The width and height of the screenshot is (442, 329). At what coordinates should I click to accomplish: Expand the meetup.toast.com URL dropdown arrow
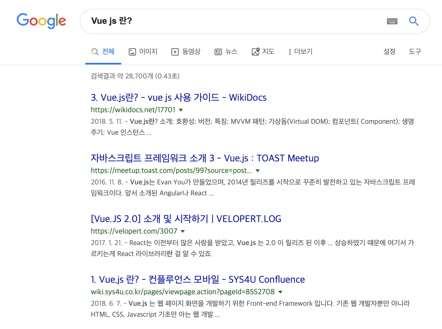click(258, 171)
